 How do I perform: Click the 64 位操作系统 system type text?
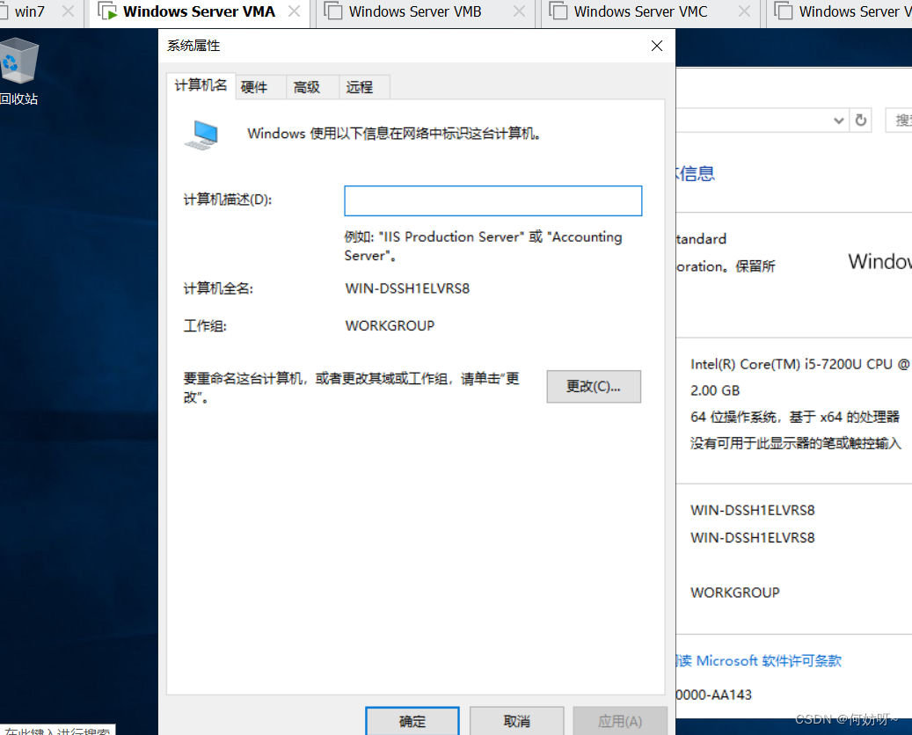coord(794,417)
